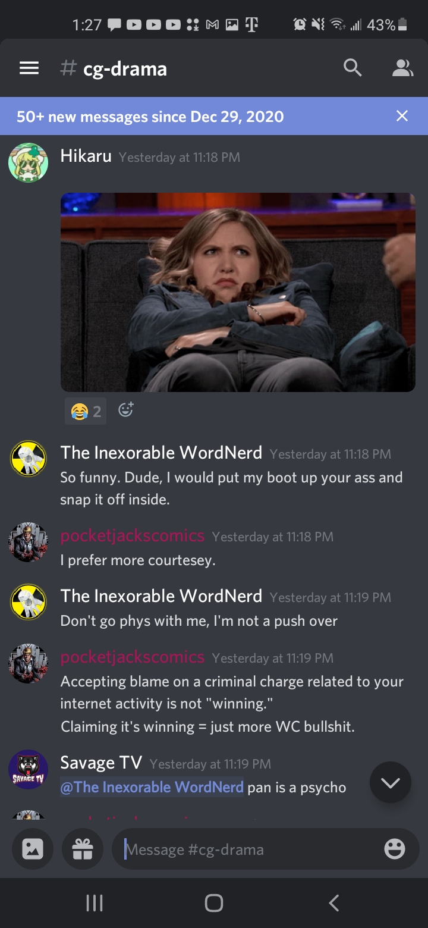Open the Nitro gift icon
Viewport: 428px width, 928px height.
(83, 849)
